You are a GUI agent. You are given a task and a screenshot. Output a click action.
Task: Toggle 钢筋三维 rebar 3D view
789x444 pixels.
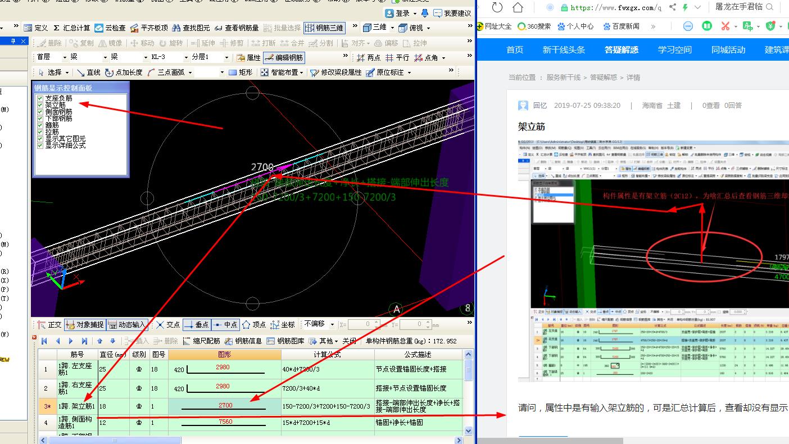[324, 28]
